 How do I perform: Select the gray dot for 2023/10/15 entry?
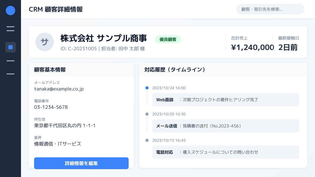[x=147, y=140]
